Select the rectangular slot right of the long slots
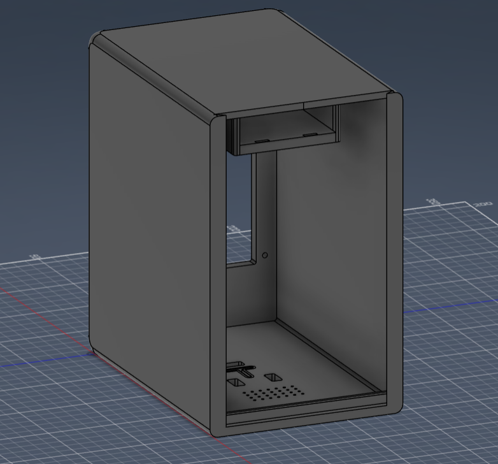The width and height of the screenshot is (498, 464). [x=273, y=378]
